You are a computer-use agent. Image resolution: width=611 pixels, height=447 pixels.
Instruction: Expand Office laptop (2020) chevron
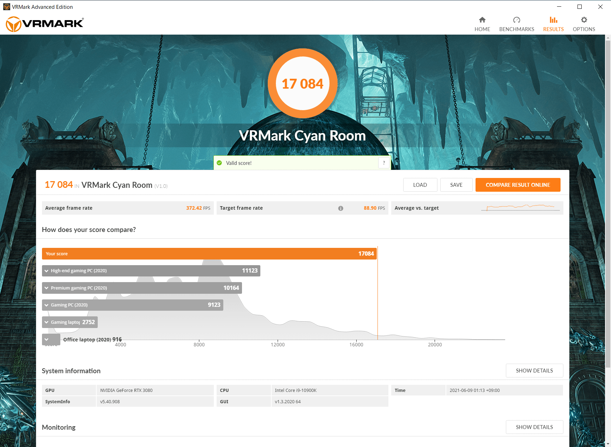[47, 339]
